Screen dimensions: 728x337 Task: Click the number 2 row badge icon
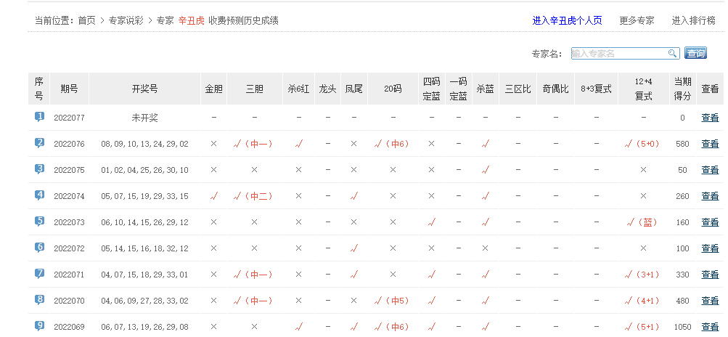[39, 143]
